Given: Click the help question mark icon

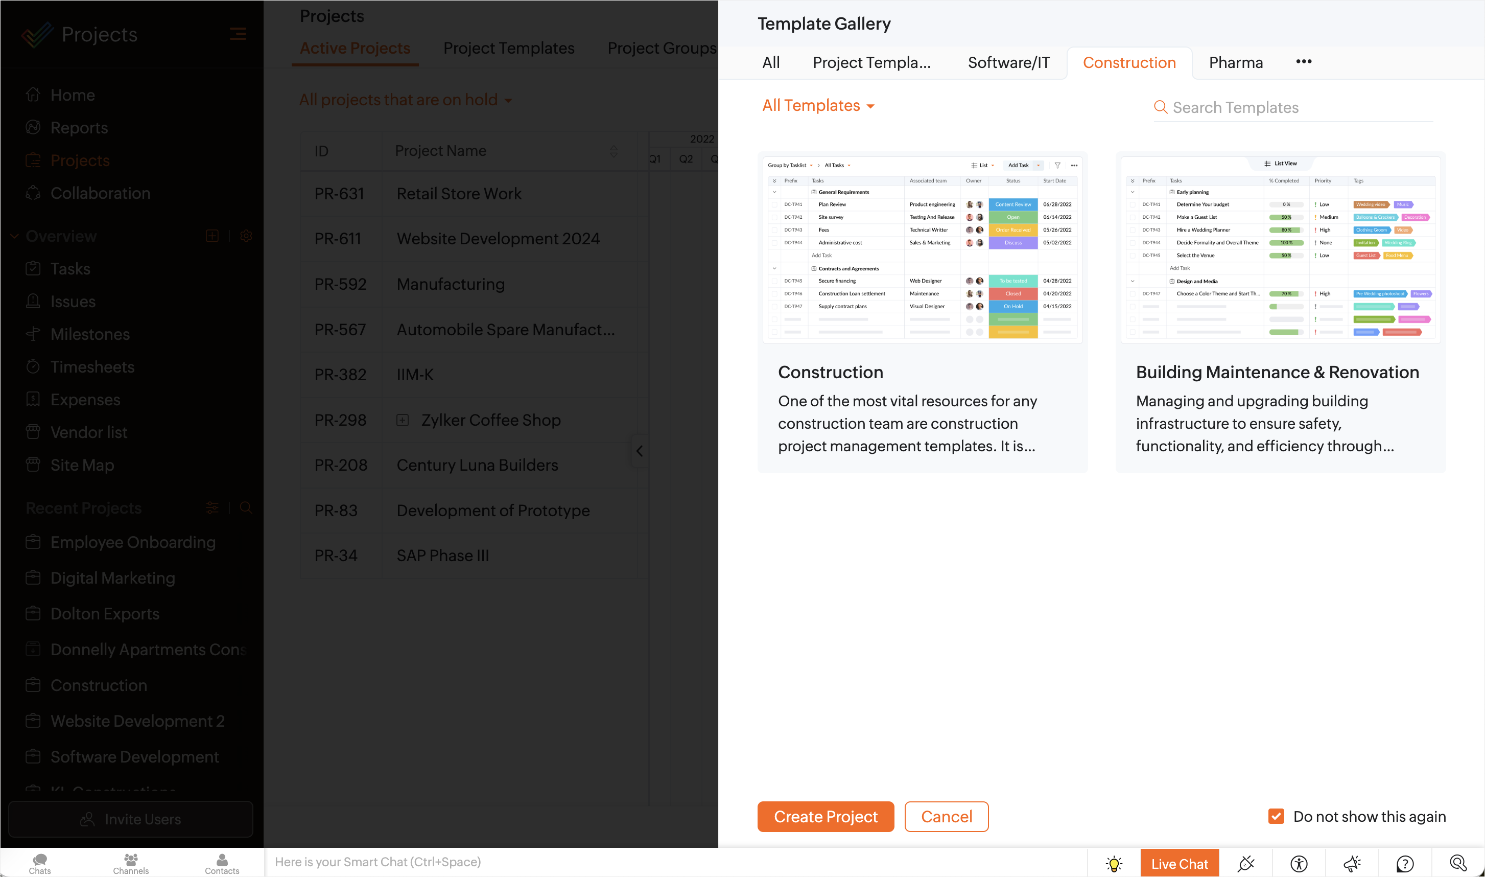Looking at the screenshot, I should 1405,863.
